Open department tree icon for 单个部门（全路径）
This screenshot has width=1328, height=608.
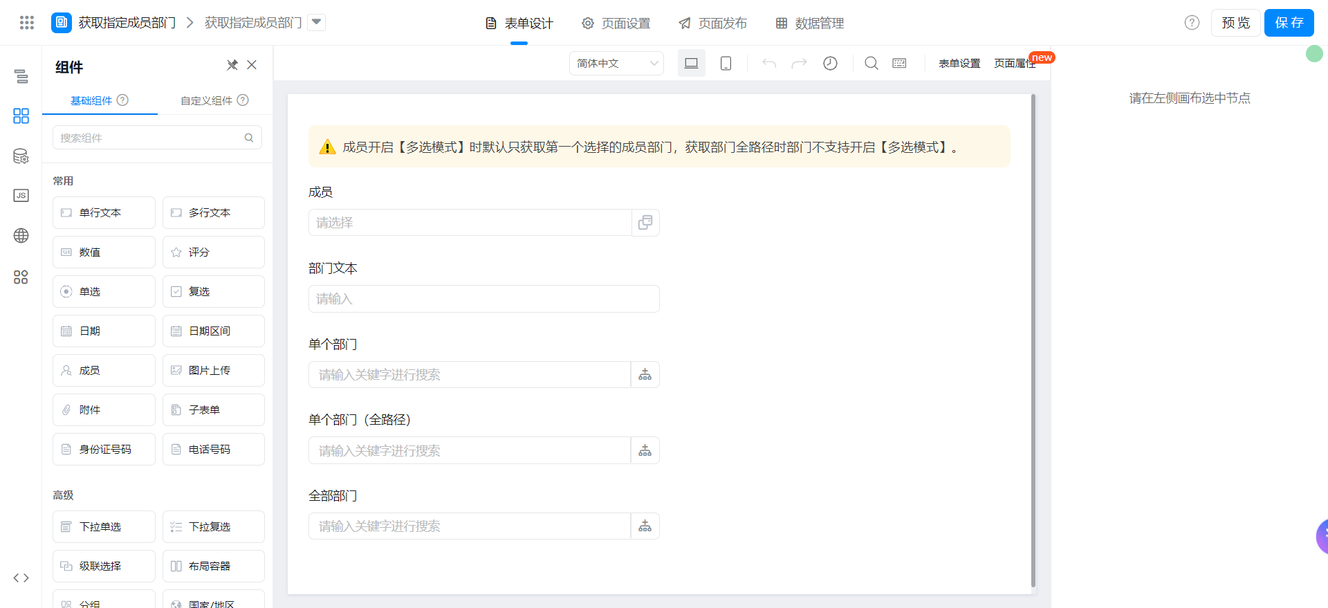[x=645, y=450]
